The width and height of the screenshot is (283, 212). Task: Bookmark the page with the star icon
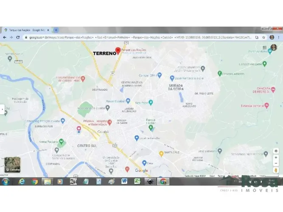(x=263, y=37)
